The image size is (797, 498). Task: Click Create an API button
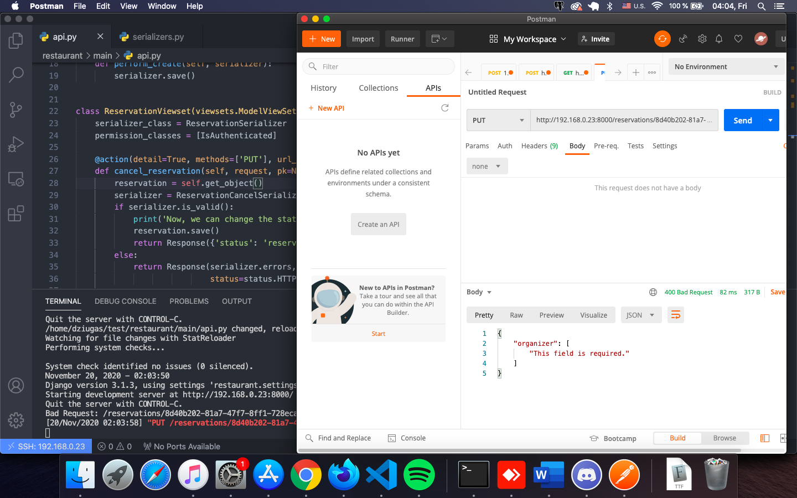[x=379, y=224]
